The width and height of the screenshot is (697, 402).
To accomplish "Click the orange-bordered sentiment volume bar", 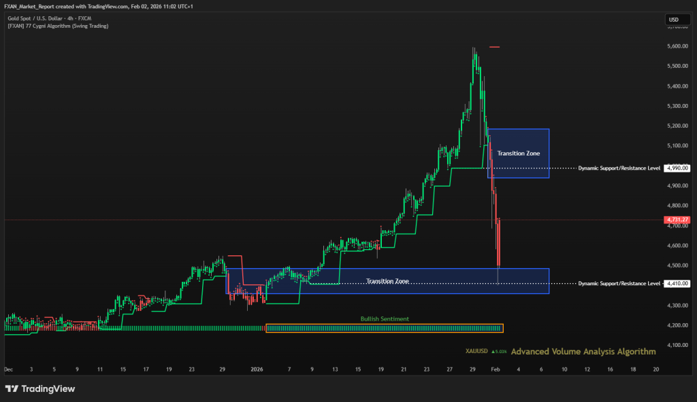I will pyautogui.click(x=385, y=329).
